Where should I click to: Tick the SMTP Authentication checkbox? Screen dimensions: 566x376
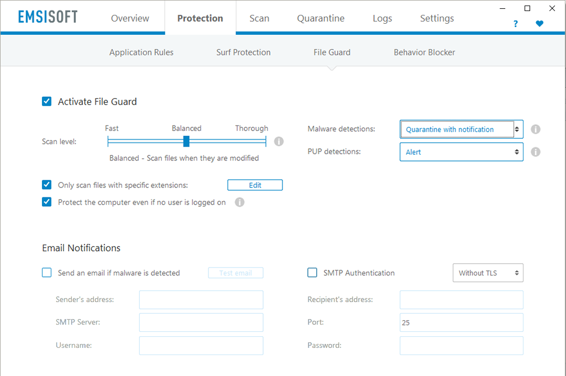pyautogui.click(x=312, y=273)
